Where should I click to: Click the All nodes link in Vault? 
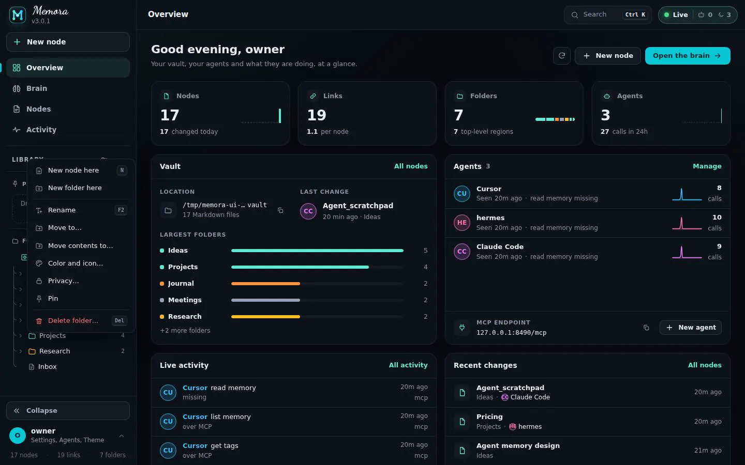411,166
